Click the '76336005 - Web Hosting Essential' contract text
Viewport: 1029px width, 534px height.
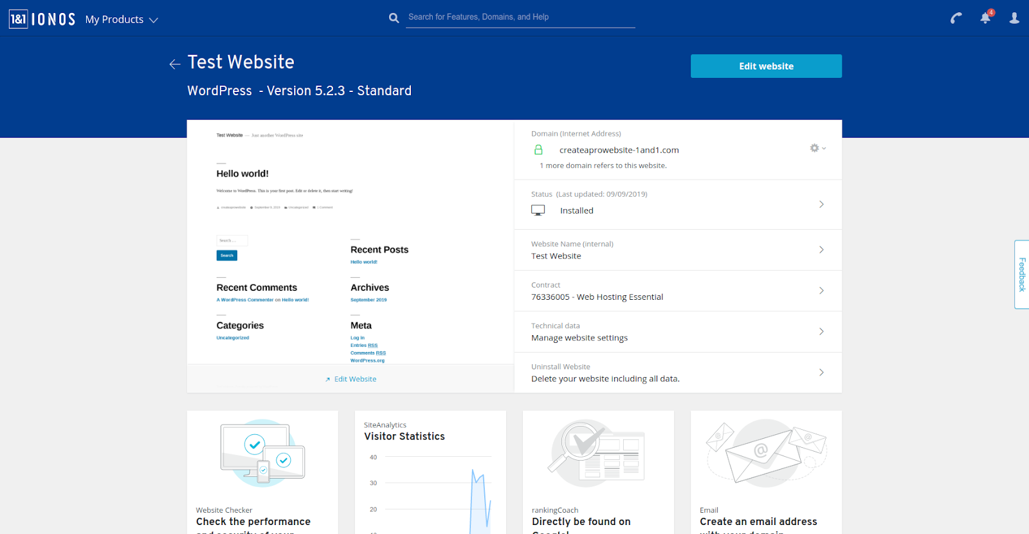point(597,297)
